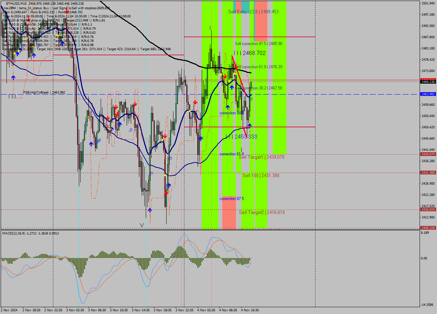
Task: Click the '2 Nov 22:30' time label
Action: tap(53, 310)
